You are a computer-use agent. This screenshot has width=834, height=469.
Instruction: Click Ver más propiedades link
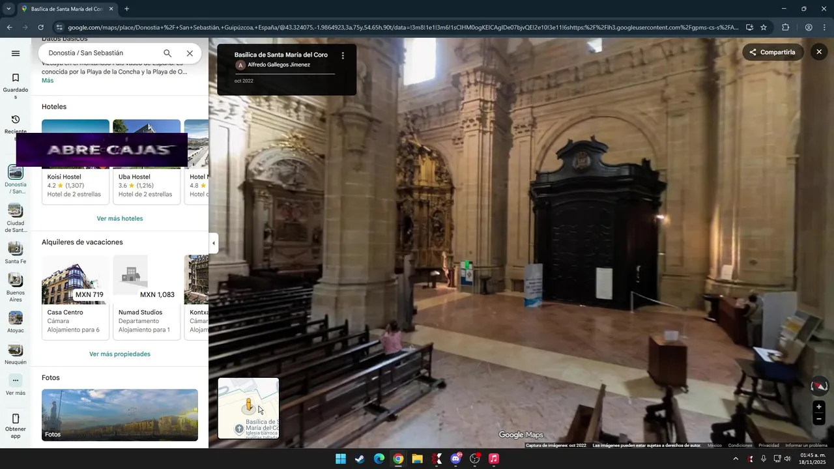[120, 354]
